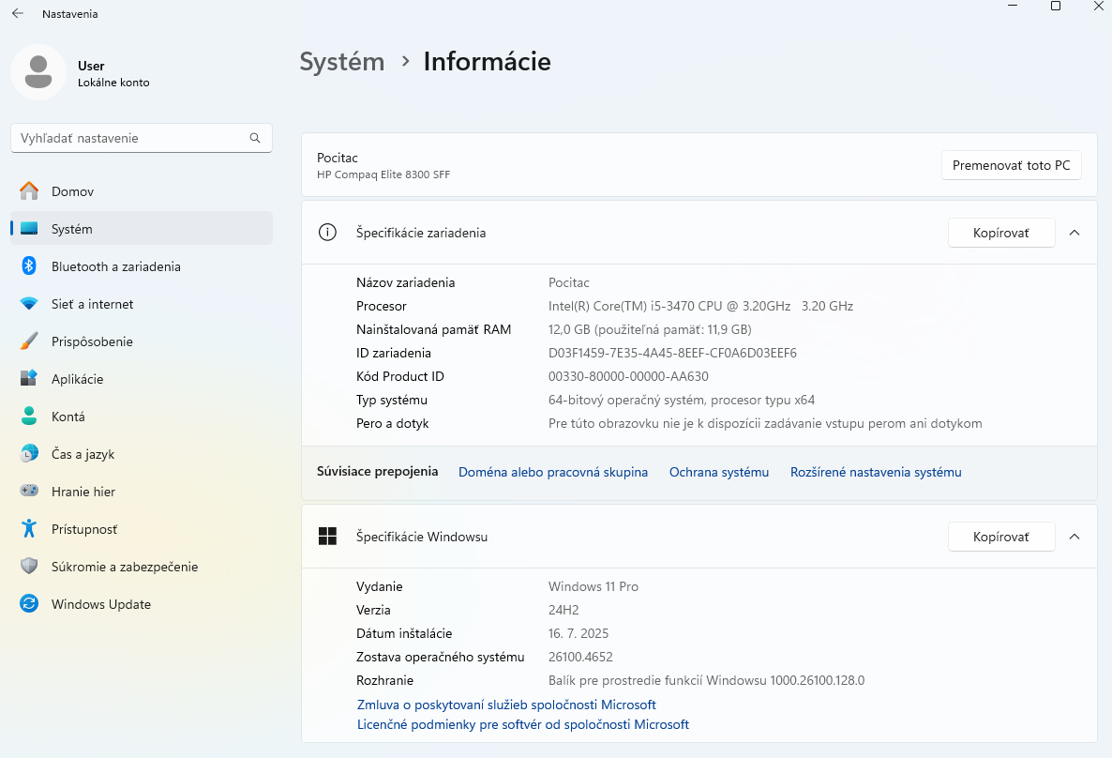Select Bluetooth a zariadenia in sidebar

[142, 266]
